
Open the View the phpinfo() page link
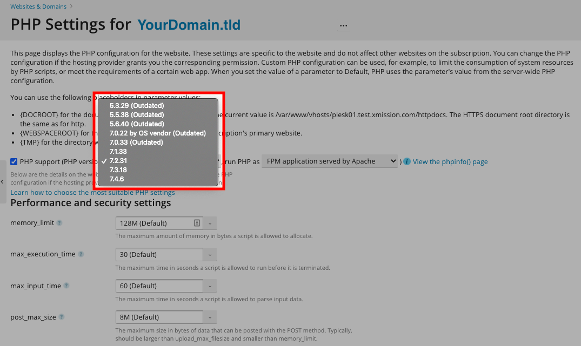coord(450,161)
